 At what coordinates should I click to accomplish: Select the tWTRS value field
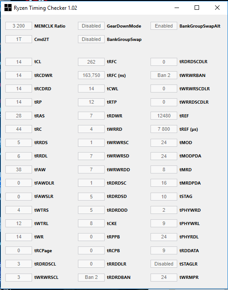[19, 210]
